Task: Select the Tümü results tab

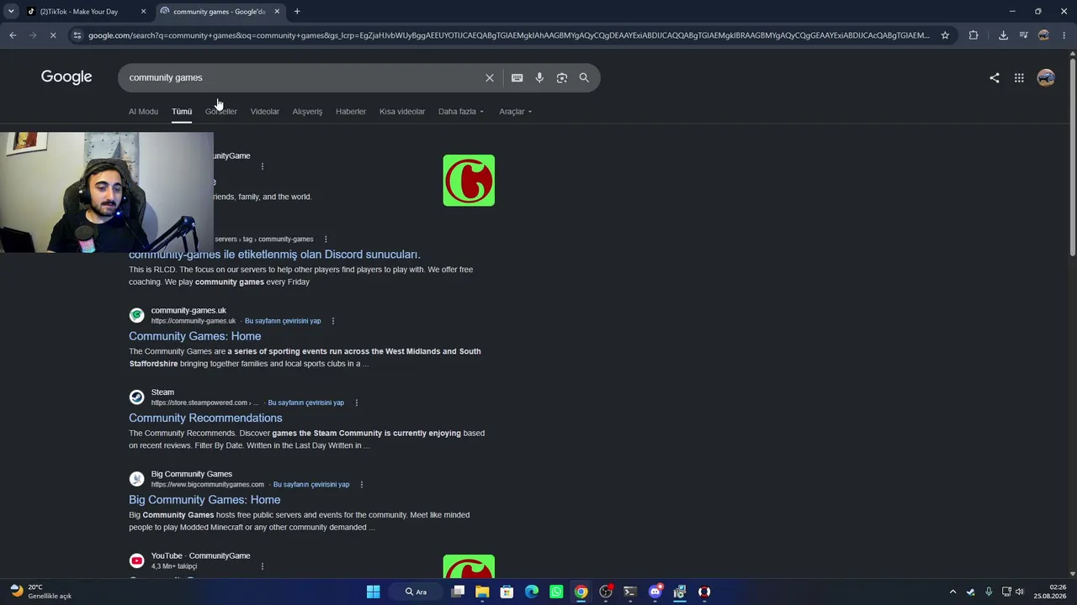Action: tap(182, 112)
